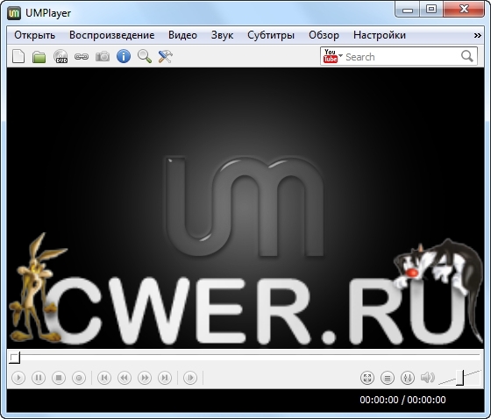Click the YouTube logo in the search box
Image resolution: width=491 pixels, height=419 pixels.
330,56
